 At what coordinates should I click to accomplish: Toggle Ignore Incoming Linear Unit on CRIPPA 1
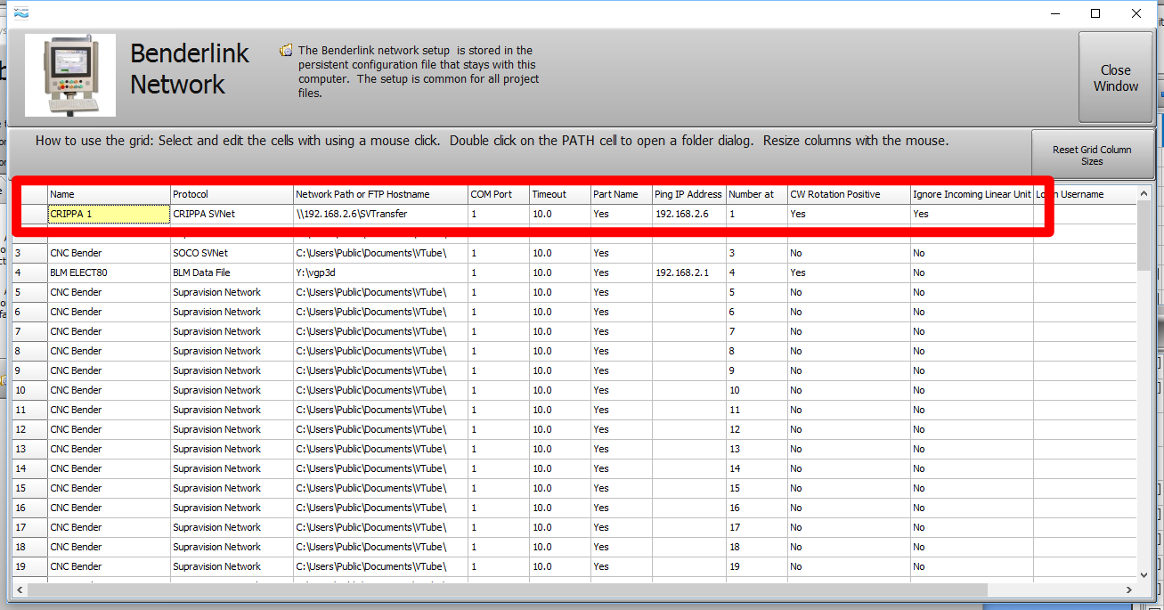click(971, 214)
